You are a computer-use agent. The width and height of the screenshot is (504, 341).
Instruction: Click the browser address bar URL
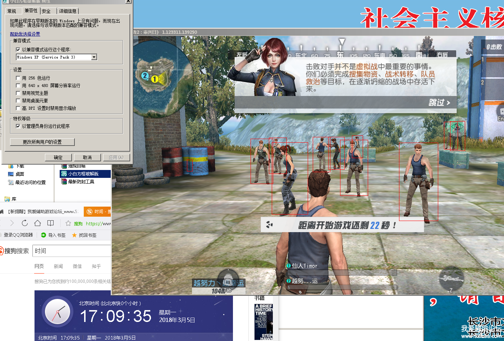tap(98, 224)
